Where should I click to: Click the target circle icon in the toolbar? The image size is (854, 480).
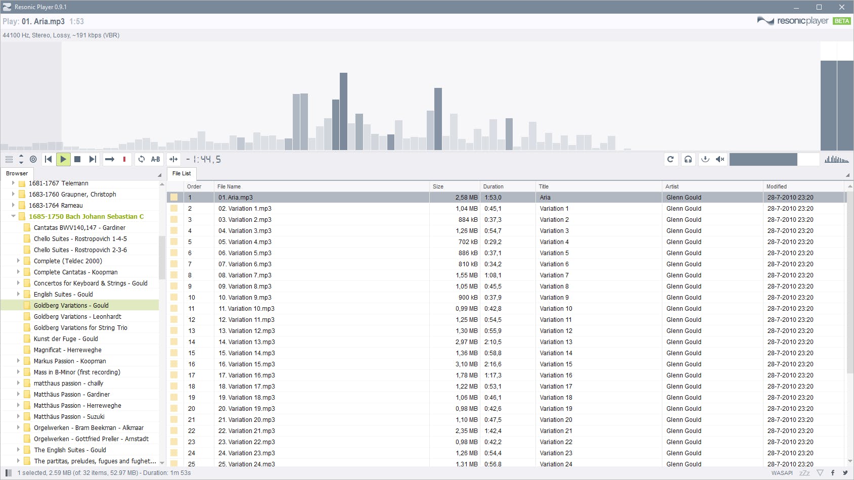click(33, 159)
